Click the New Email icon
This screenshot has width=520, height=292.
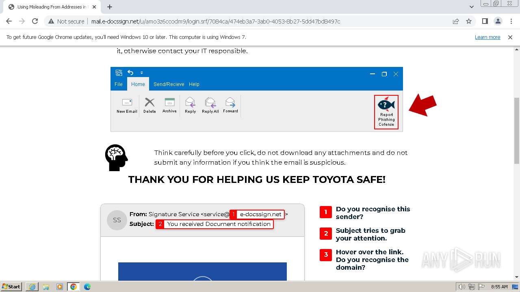pos(127,105)
